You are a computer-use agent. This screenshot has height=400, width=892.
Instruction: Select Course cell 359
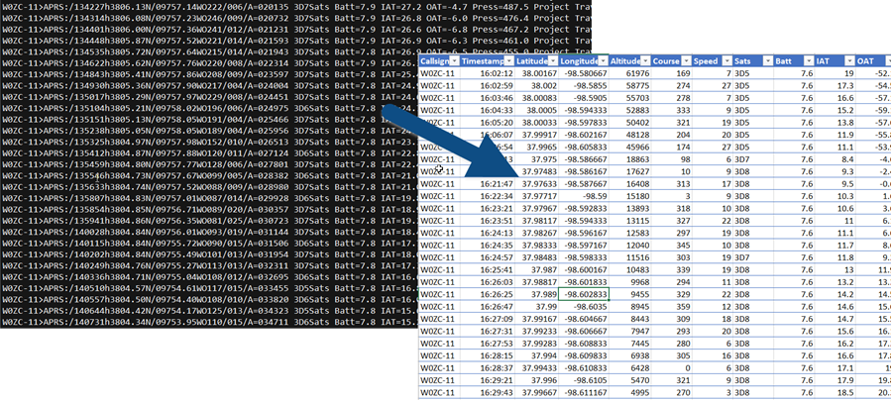coord(671,306)
